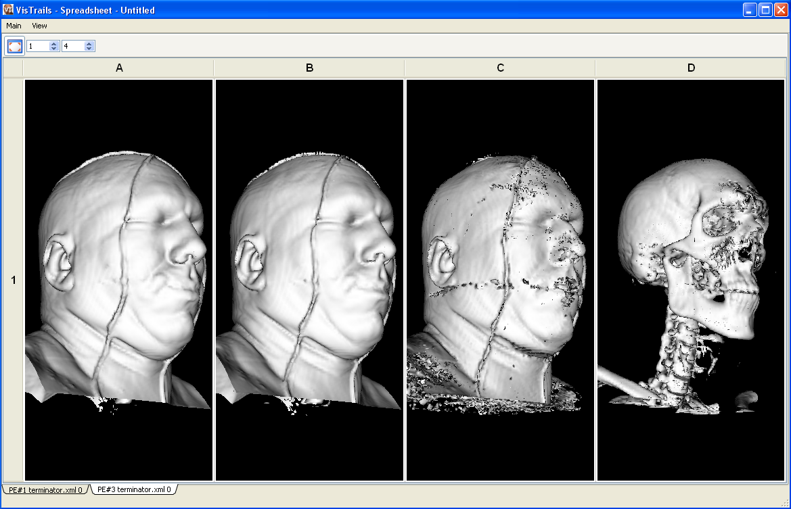
Task: Click the fit-to-window icon in the toolbar
Action: [15, 46]
